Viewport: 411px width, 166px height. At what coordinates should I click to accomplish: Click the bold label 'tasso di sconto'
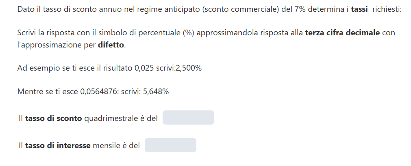(54, 119)
